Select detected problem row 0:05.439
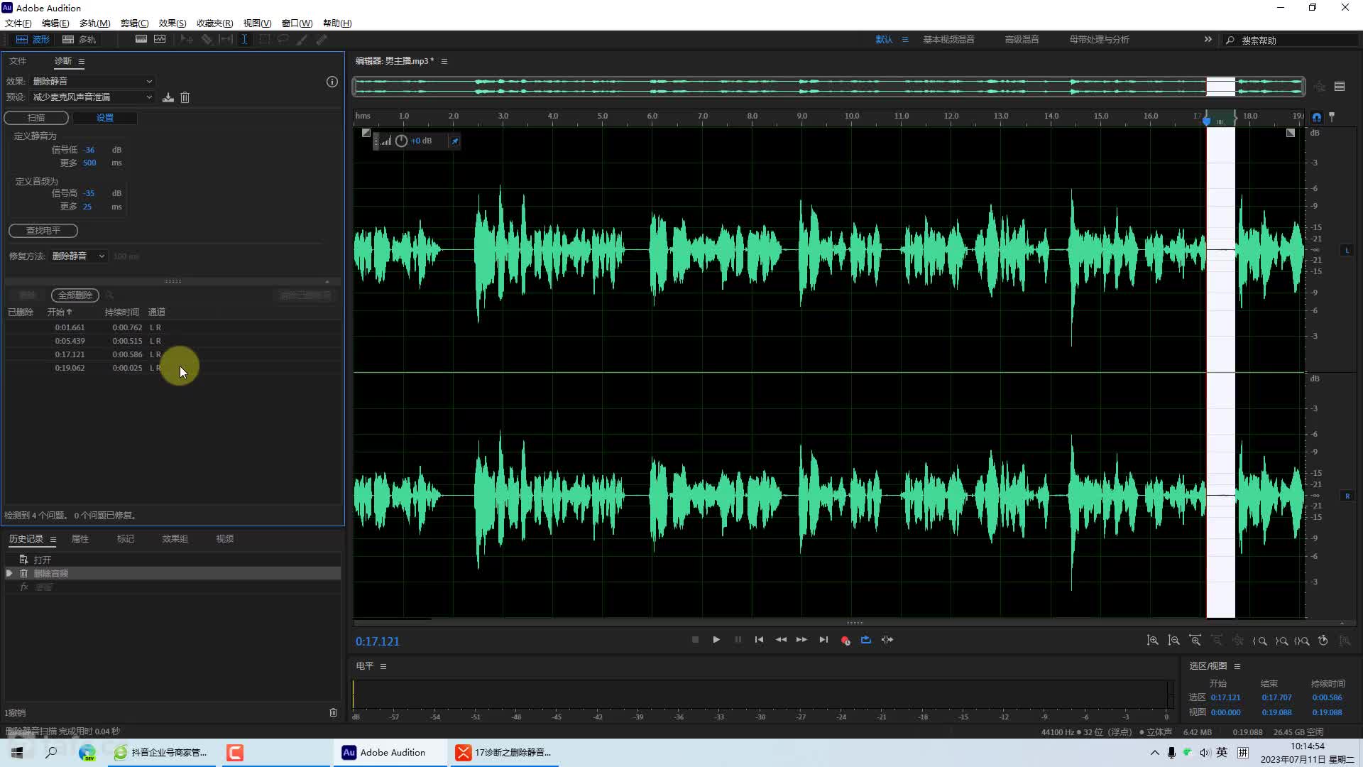 coord(173,341)
